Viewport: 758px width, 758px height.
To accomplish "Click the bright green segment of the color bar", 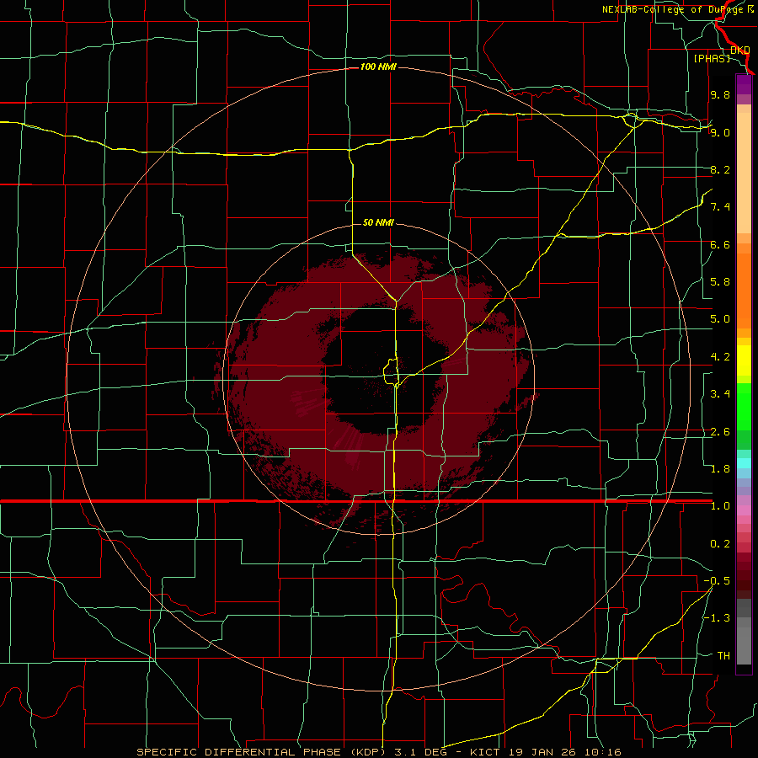I will point(744,407).
